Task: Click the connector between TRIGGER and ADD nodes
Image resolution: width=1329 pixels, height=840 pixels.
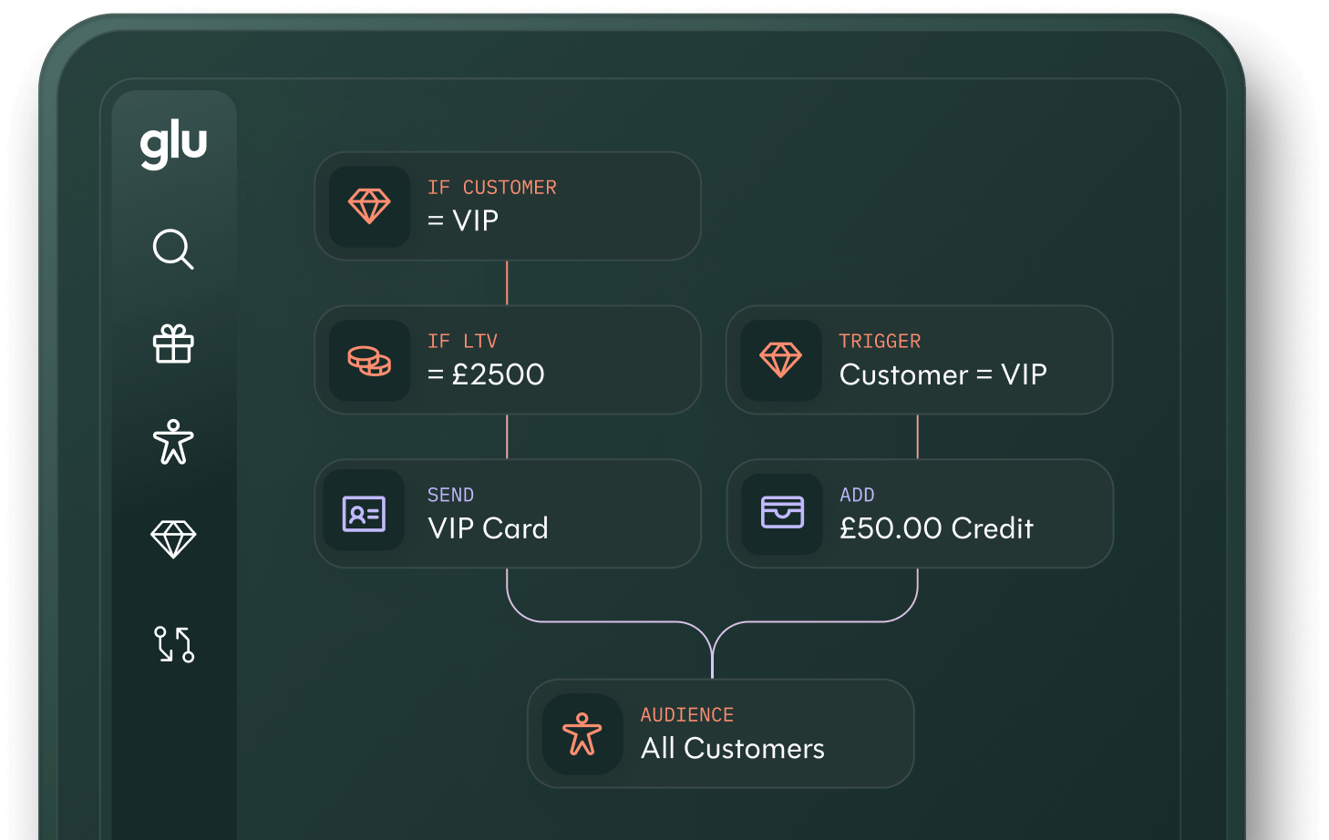Action: (918, 437)
